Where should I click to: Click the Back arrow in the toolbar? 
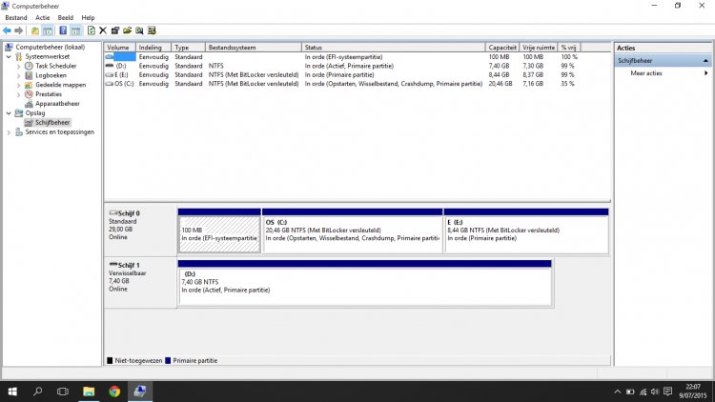point(7,30)
